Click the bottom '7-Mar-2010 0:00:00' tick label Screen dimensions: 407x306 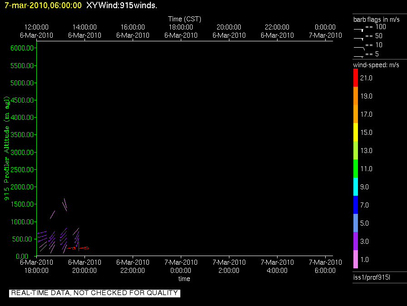pos(181,267)
